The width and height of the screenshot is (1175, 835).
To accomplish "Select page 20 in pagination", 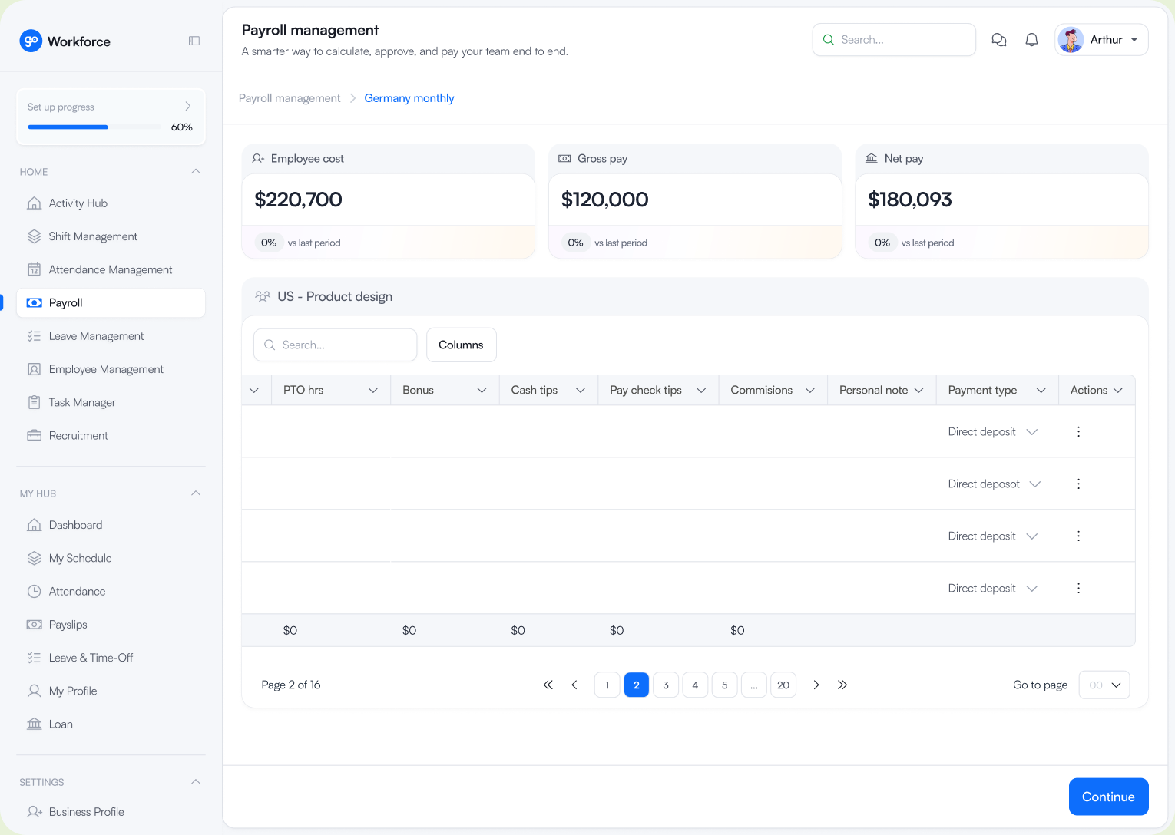I will [x=783, y=685].
